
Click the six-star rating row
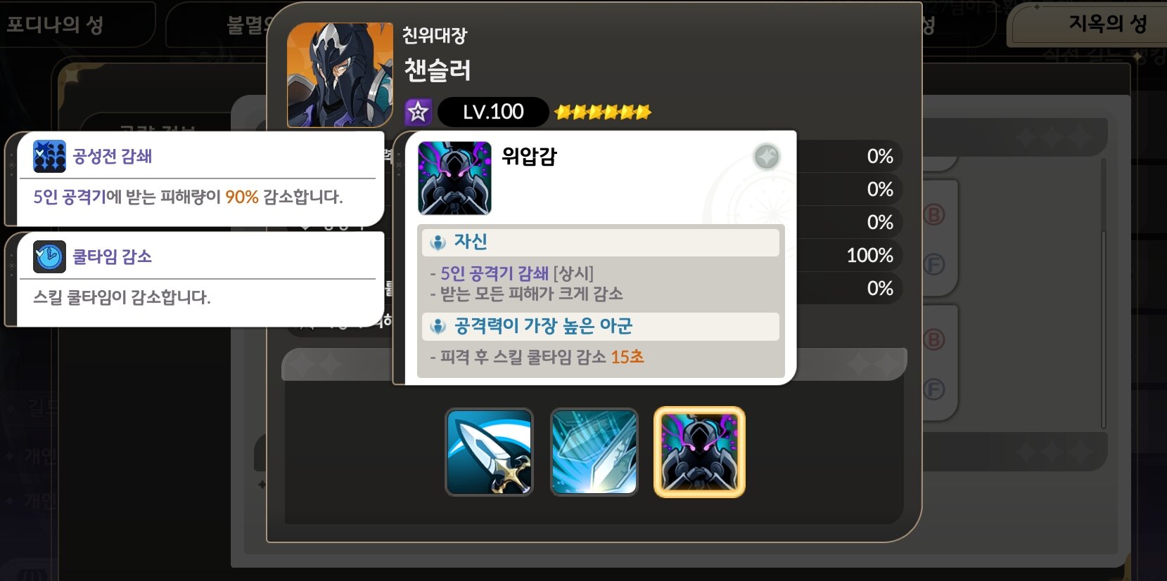click(x=603, y=112)
